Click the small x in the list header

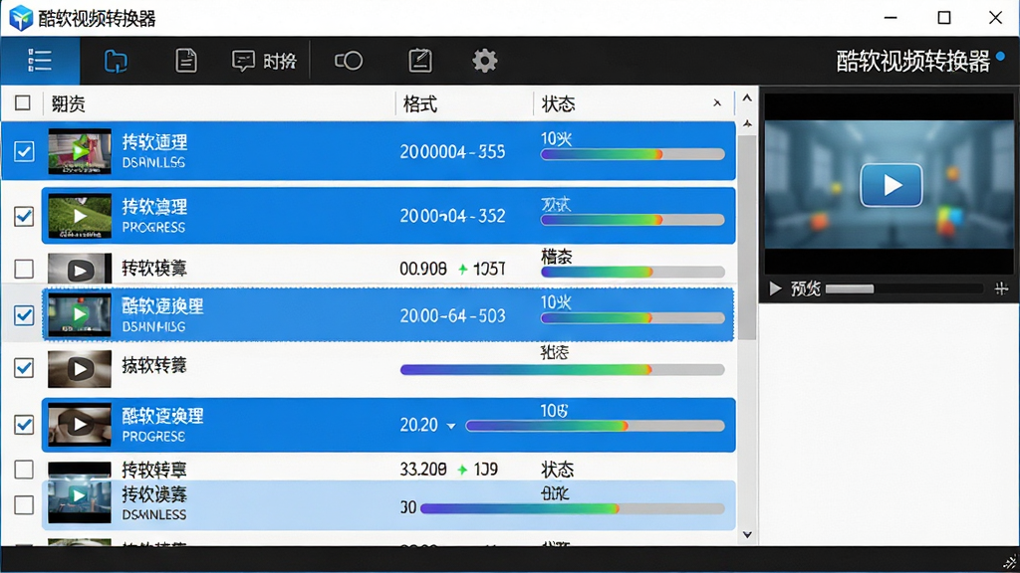coord(717,102)
